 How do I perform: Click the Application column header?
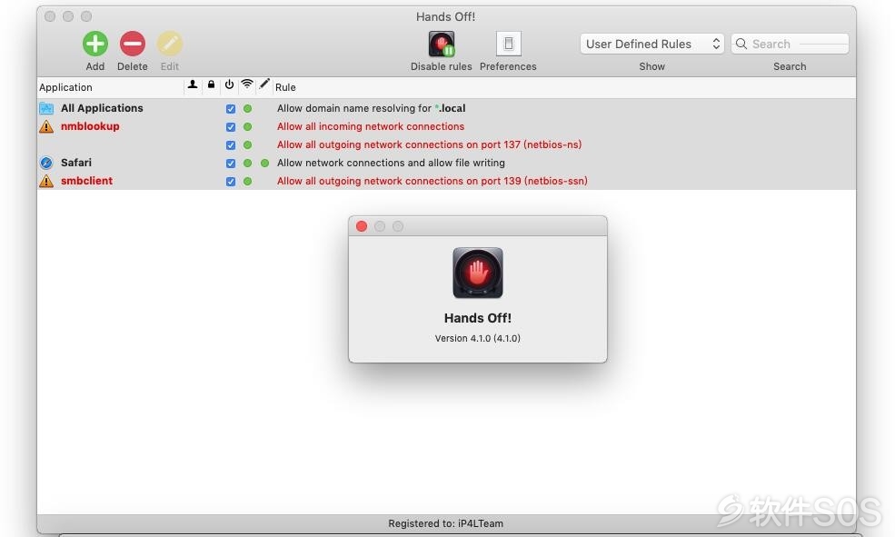(65, 87)
